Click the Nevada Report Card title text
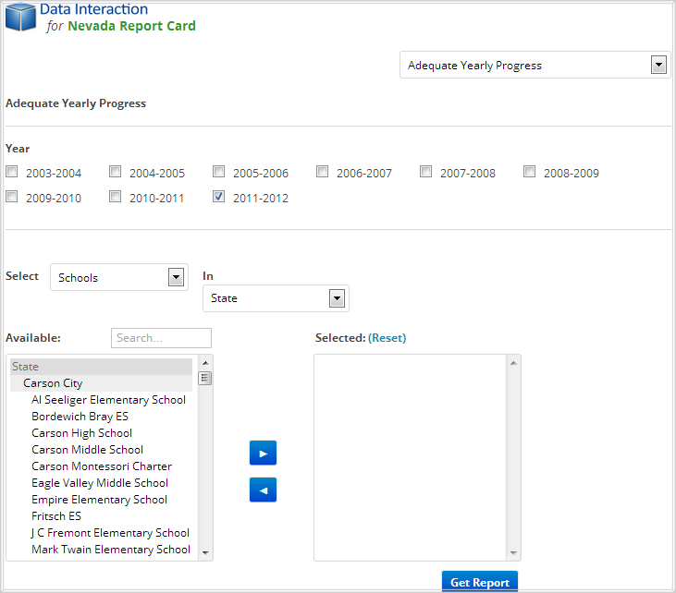The height and width of the screenshot is (593, 676). [x=131, y=26]
